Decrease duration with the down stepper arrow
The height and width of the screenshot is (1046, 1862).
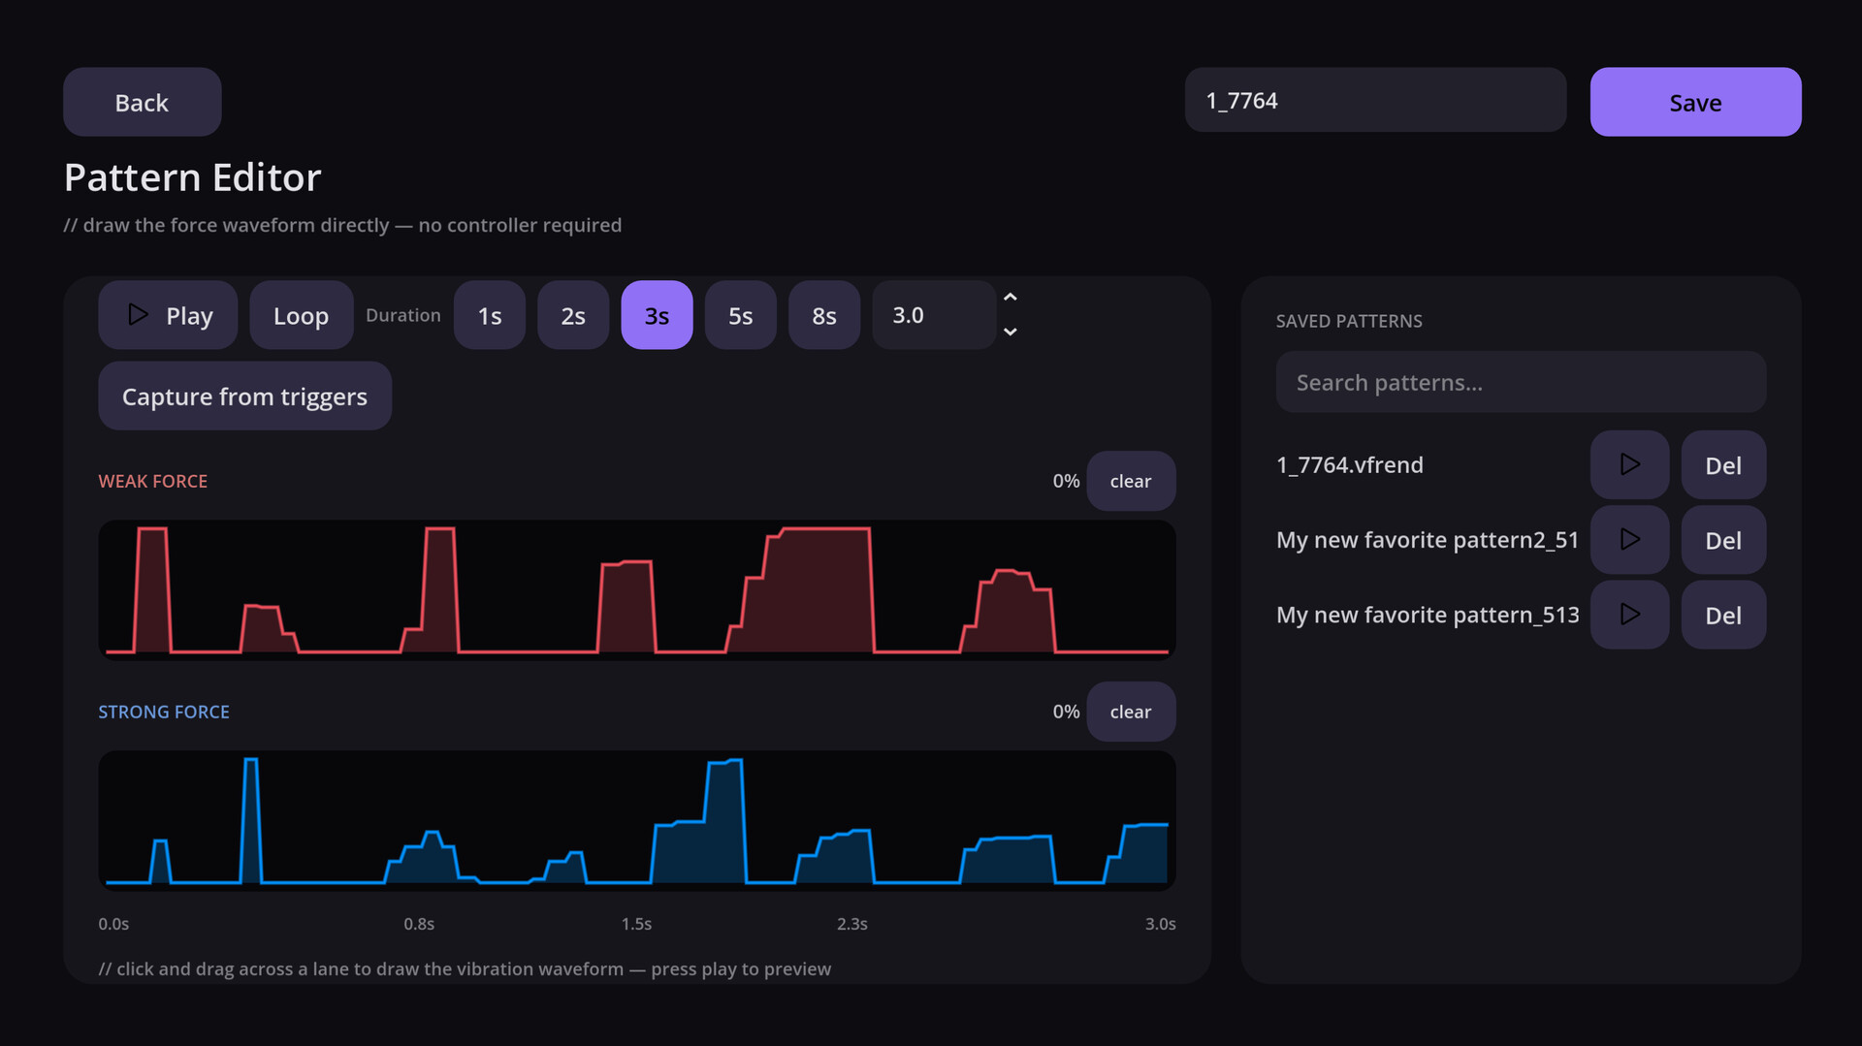pyautogui.click(x=1010, y=332)
